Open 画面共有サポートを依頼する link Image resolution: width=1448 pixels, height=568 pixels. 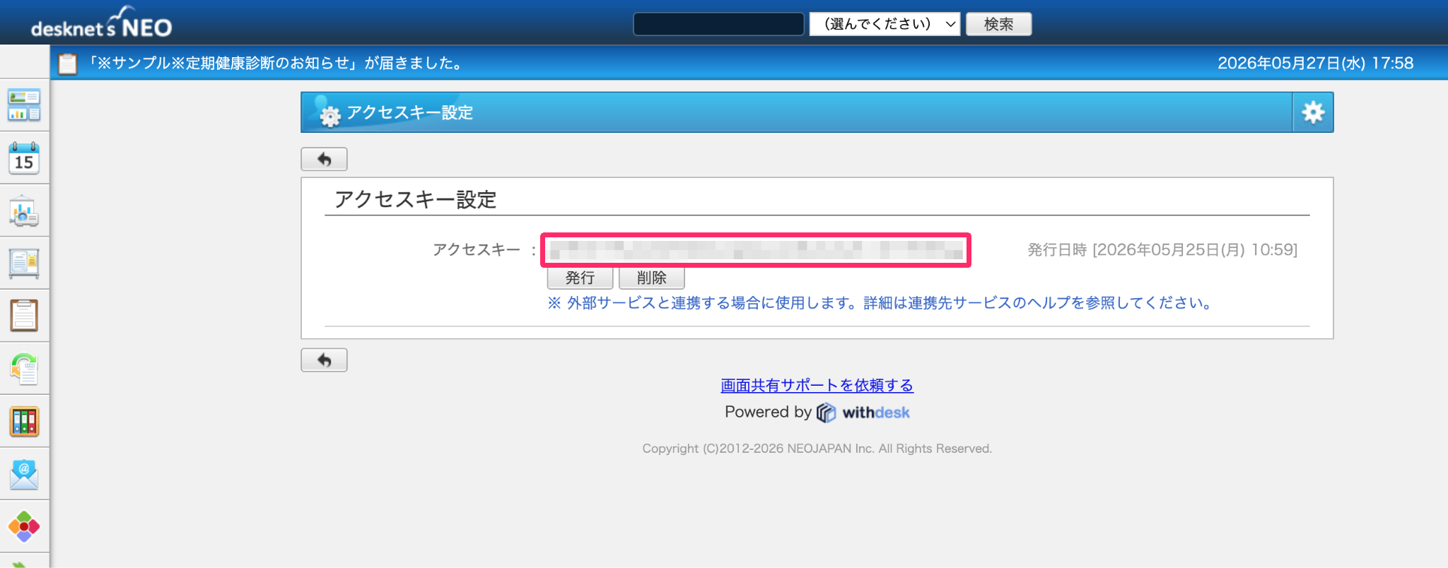click(817, 386)
